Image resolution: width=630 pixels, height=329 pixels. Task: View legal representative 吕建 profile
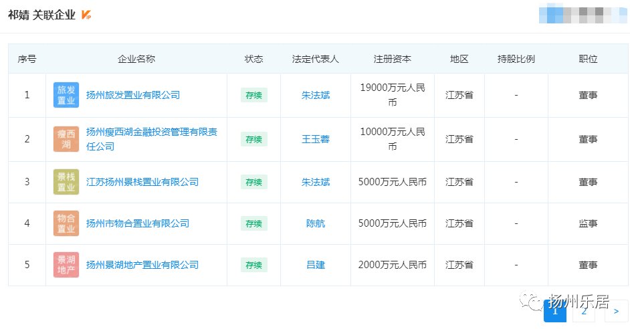coord(316,265)
